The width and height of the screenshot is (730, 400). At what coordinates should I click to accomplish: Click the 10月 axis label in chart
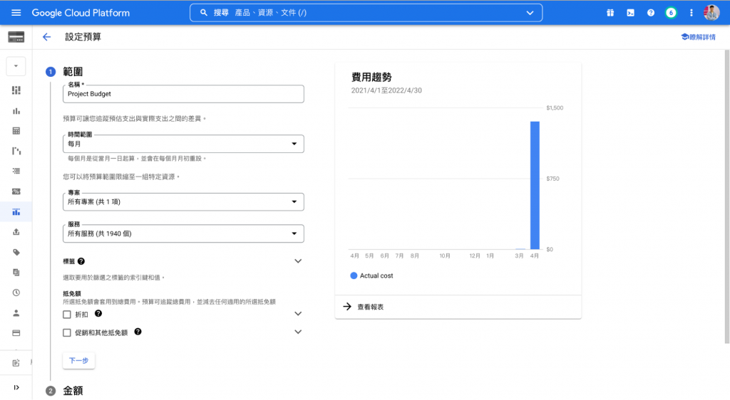445,256
